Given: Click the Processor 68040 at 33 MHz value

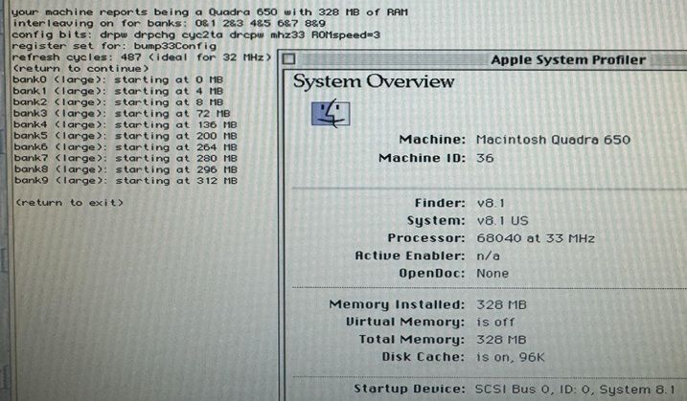Looking at the screenshot, I should (x=536, y=237).
